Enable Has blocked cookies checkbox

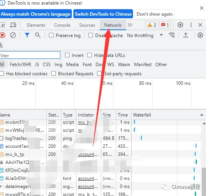click(2, 73)
